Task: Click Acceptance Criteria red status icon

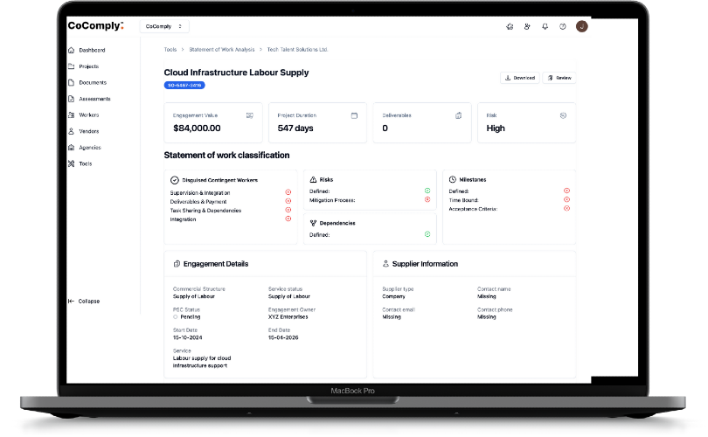Action: (x=566, y=209)
